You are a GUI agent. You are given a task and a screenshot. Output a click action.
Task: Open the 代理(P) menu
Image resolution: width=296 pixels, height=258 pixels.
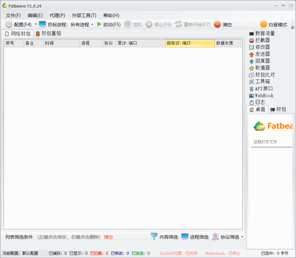pyautogui.click(x=57, y=15)
